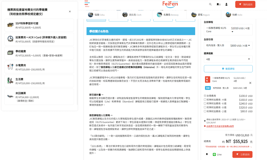Open the IELTS Core course dropdown
The height and width of the screenshot is (160, 267).
(228, 30)
